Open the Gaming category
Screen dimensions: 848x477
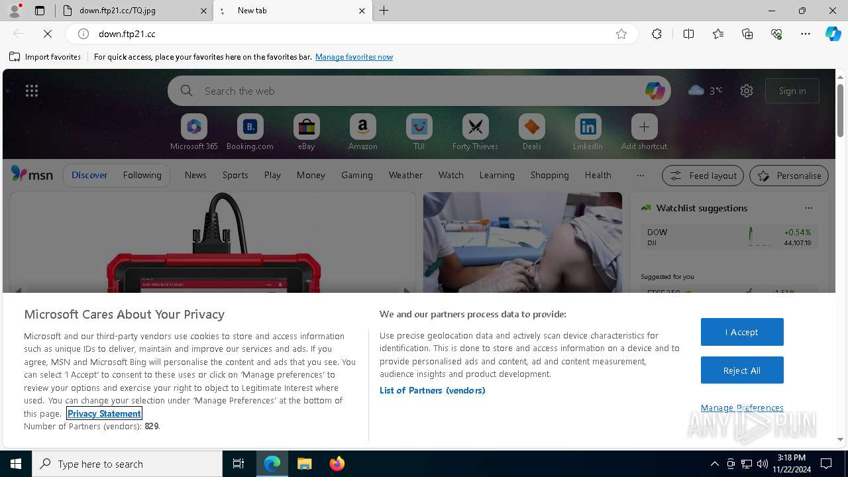356,175
